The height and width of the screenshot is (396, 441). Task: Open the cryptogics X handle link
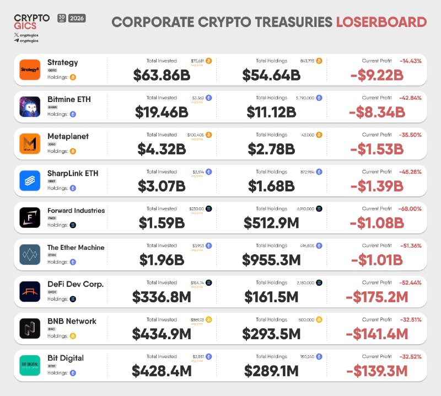pyautogui.click(x=26, y=35)
